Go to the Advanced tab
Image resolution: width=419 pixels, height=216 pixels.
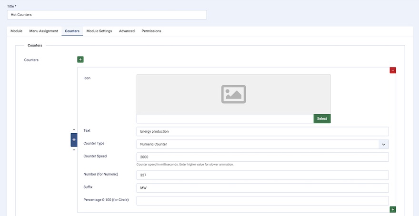click(x=127, y=31)
